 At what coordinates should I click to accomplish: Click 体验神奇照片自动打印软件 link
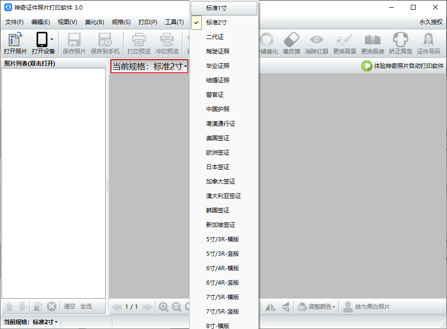tap(402, 66)
